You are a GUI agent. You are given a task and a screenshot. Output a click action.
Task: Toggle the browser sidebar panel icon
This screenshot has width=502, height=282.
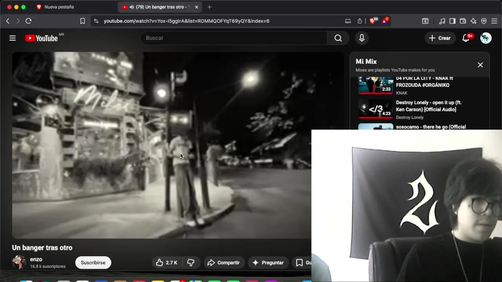pyautogui.click(x=452, y=21)
